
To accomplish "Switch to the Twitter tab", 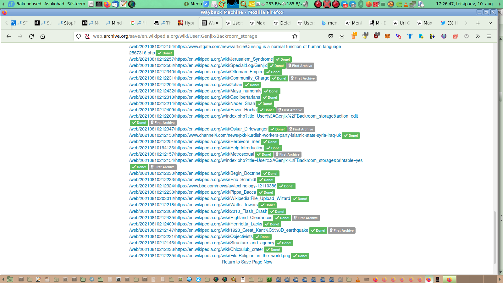I will 449,23.
